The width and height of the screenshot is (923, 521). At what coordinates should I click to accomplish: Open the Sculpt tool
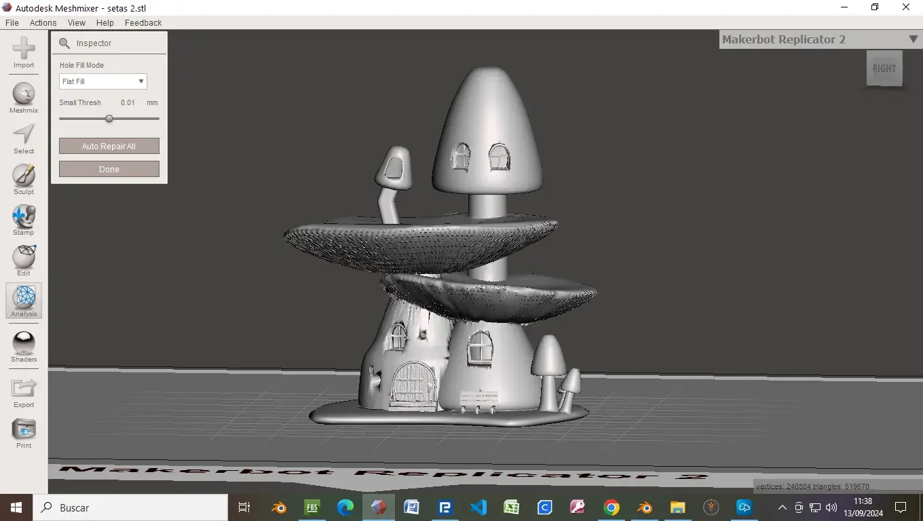tap(24, 179)
